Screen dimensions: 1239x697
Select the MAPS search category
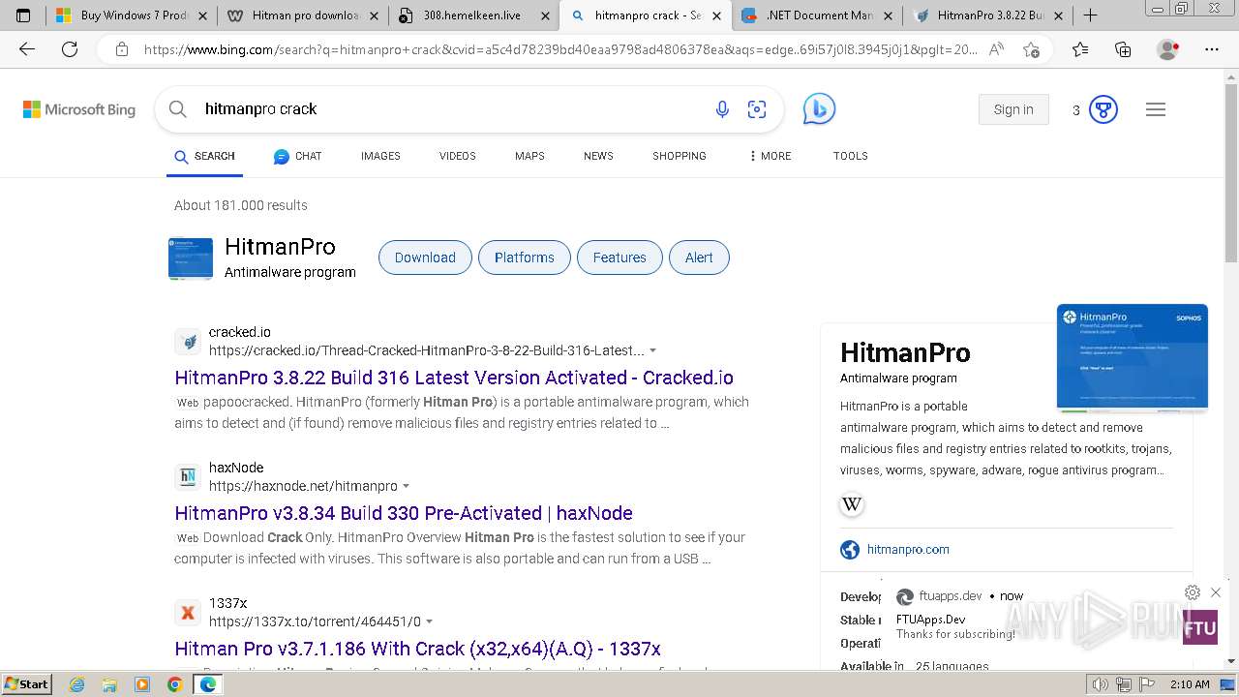[x=529, y=156]
